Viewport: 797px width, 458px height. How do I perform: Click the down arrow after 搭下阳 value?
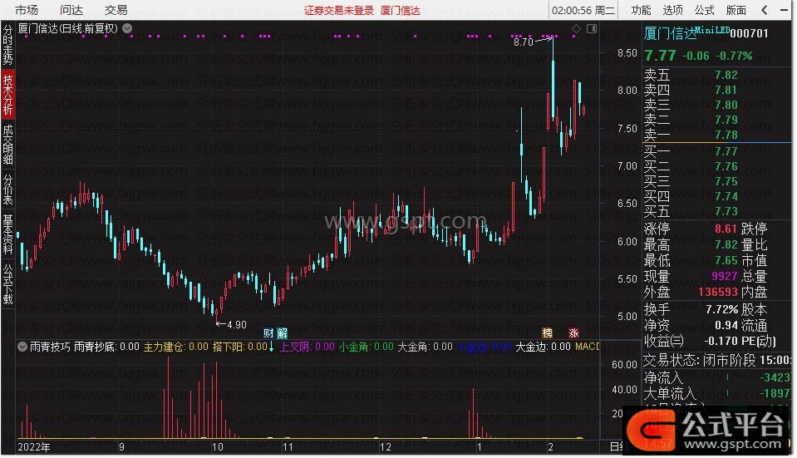(x=272, y=347)
